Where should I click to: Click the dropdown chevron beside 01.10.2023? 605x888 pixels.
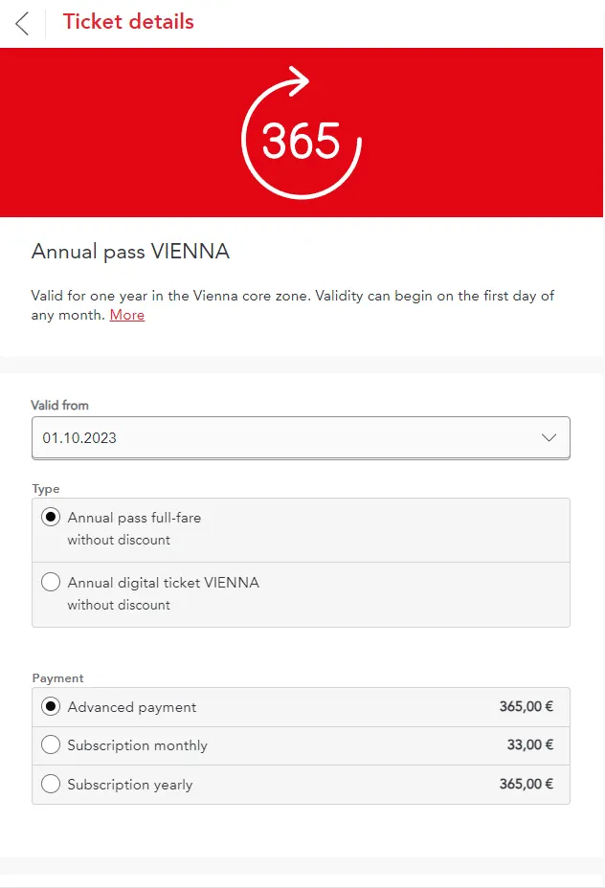pyautogui.click(x=549, y=437)
